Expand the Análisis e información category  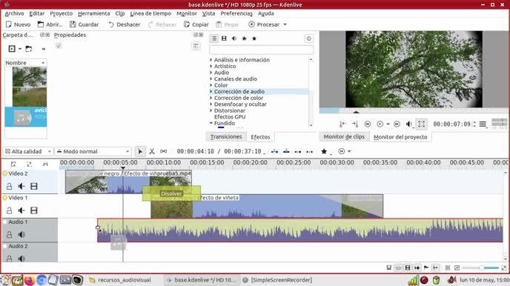(211, 60)
